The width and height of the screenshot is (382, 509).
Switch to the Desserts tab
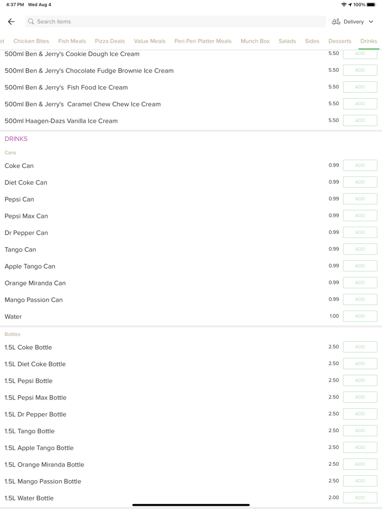coord(339,41)
